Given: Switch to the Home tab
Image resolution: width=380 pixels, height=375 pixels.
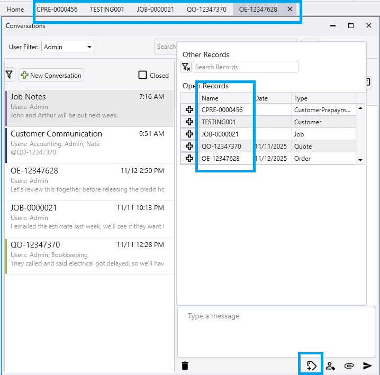Looking at the screenshot, I should click(15, 10).
